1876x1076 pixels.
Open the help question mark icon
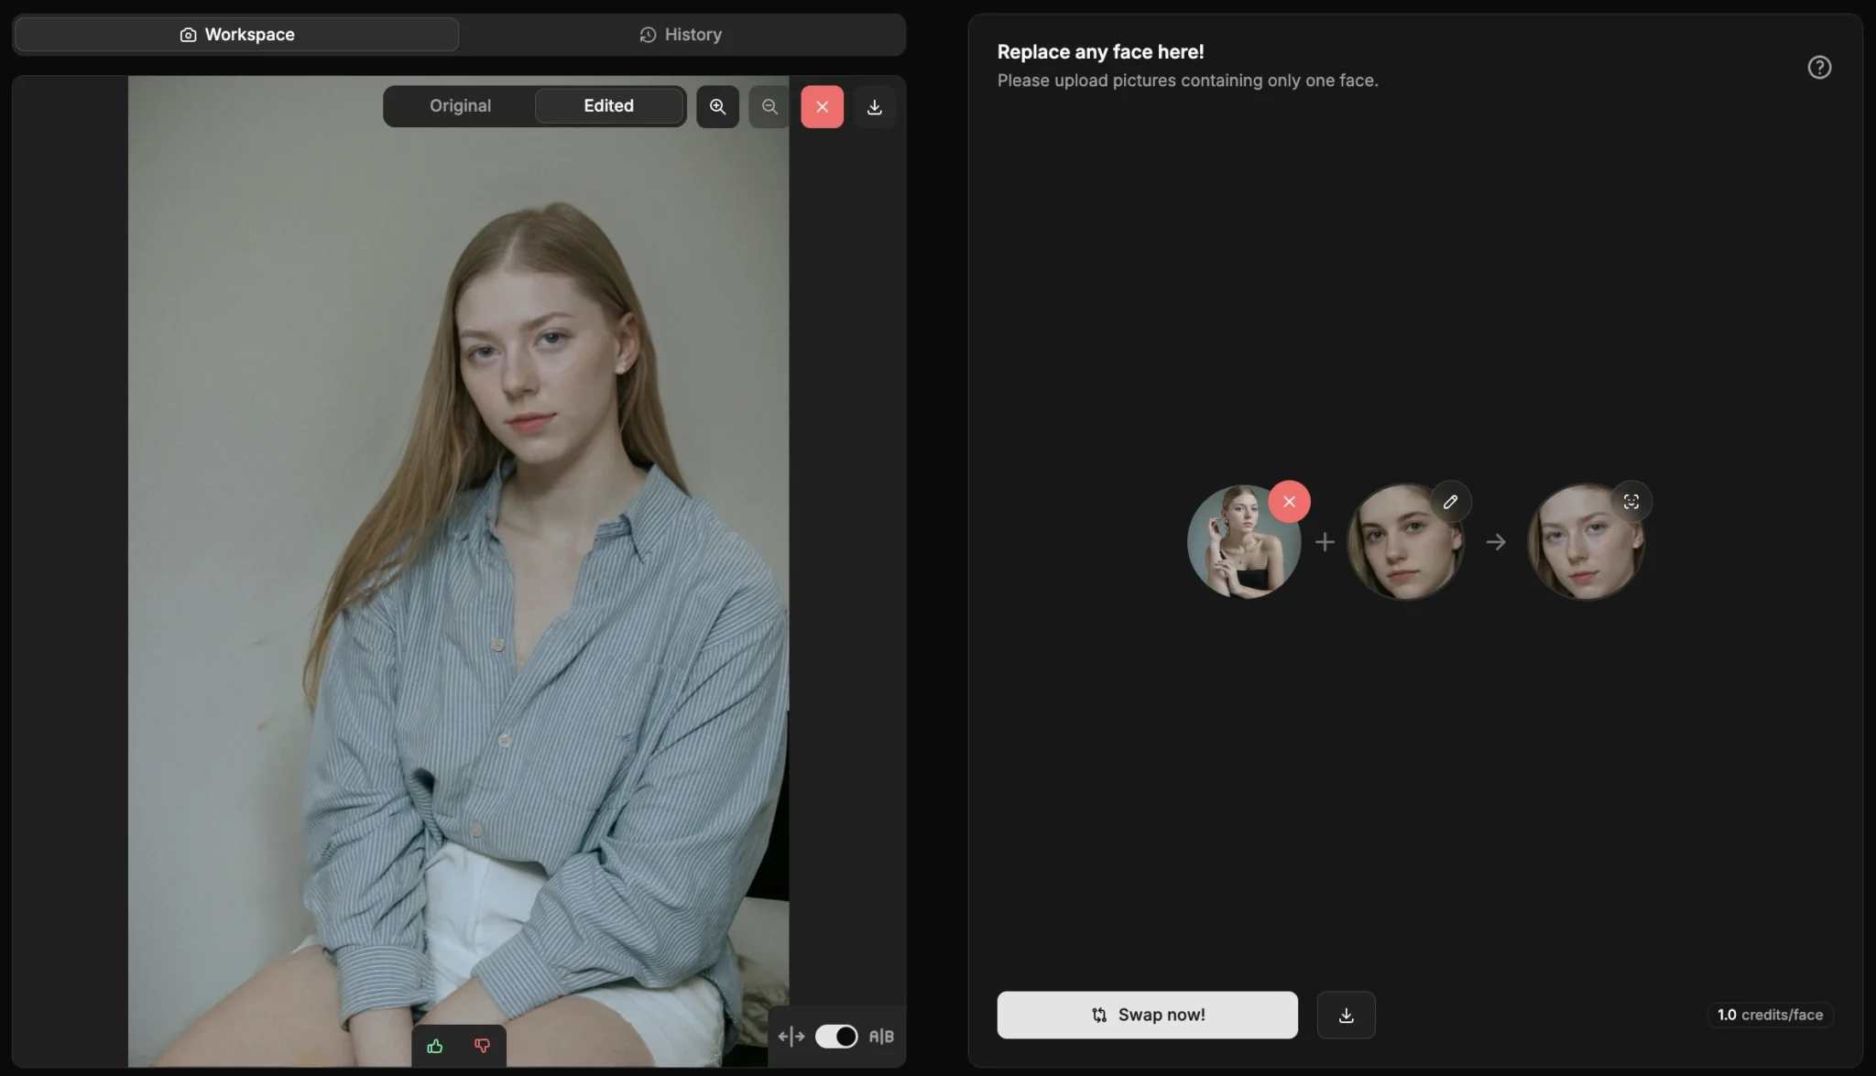click(x=1818, y=67)
